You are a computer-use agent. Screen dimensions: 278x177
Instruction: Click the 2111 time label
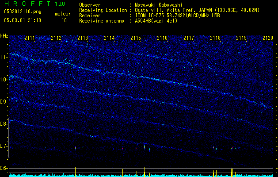click(30, 38)
